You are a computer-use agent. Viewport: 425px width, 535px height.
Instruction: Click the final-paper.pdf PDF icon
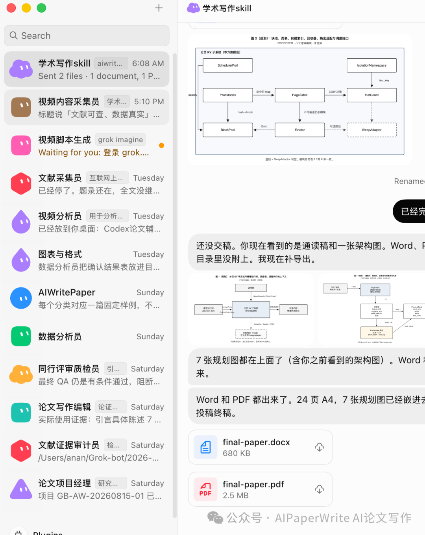pyautogui.click(x=205, y=489)
